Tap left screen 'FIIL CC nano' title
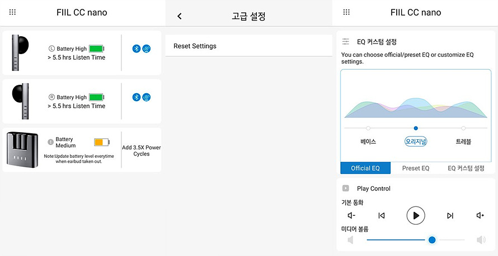Viewport: 498px width, 256px height. pyautogui.click(x=82, y=13)
